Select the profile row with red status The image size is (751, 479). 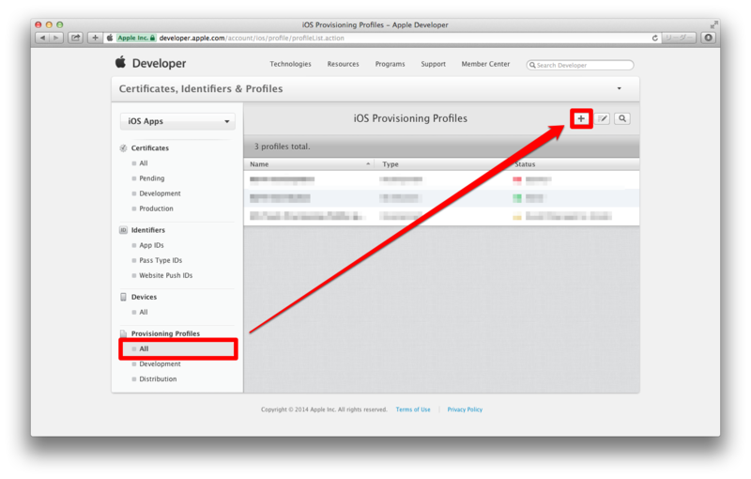coord(441,180)
